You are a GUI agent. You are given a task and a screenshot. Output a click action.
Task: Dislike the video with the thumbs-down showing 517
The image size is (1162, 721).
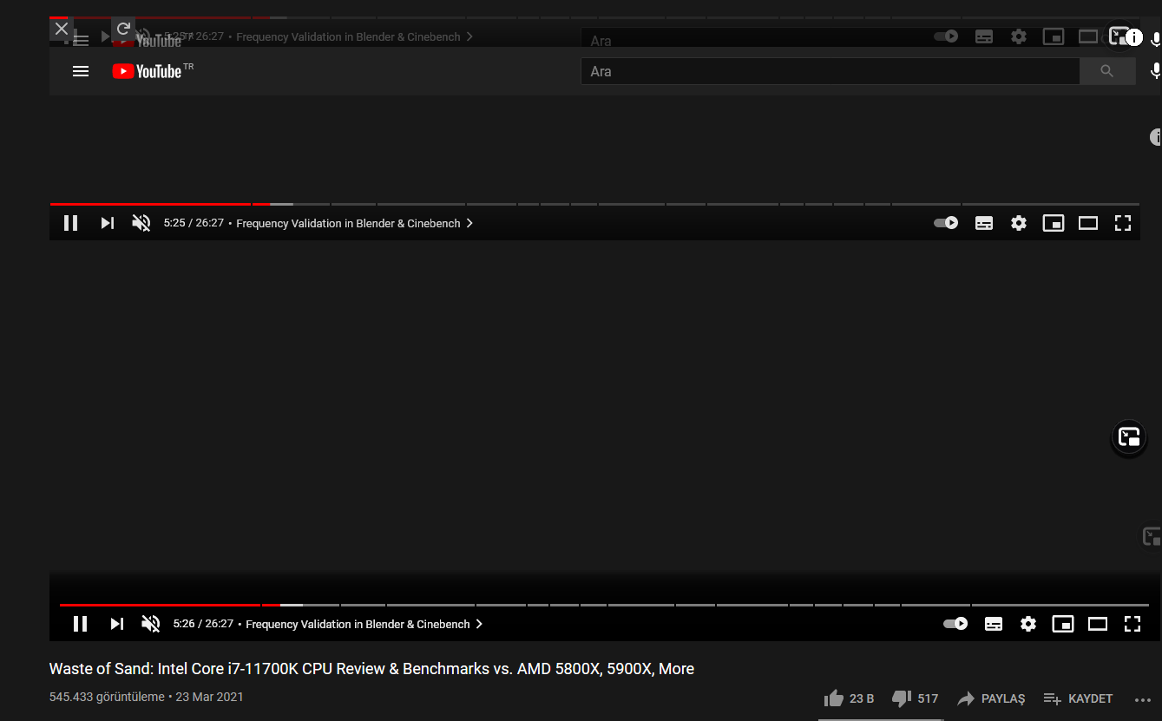[915, 698]
